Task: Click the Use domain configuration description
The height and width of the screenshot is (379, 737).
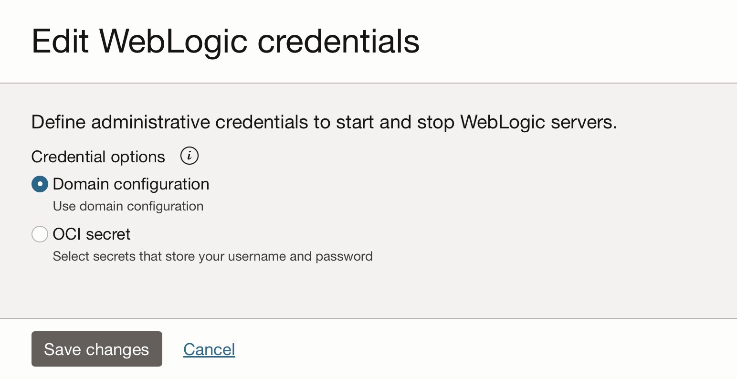Action: (128, 206)
